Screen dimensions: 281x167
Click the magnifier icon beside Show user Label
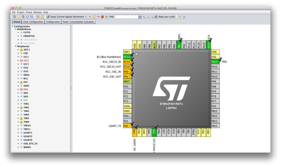pos(152,17)
